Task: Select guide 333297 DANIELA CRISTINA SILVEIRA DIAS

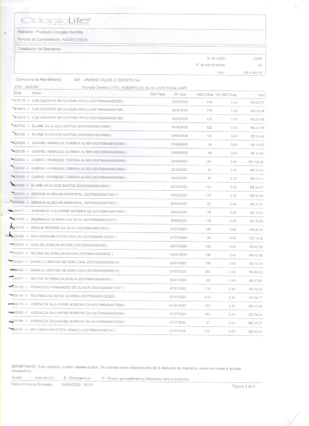Action: [67, 262]
